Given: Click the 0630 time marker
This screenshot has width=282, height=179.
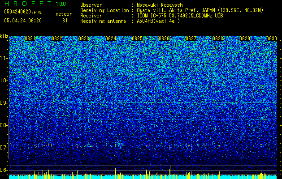Looking at the screenshot, I should tap(272, 38).
